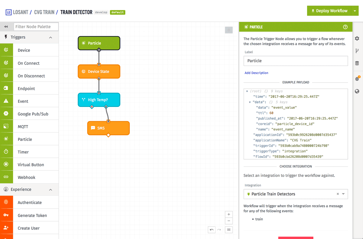363x239 pixels.
Task: Select the On Disconnect trigger icon
Action: (x=6, y=76)
